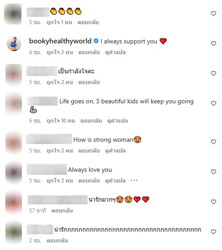See translation of "Life goes on" comment

[x=117, y=121]
